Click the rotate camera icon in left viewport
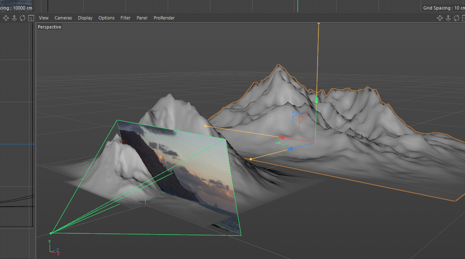The height and width of the screenshot is (259, 465). (22, 18)
